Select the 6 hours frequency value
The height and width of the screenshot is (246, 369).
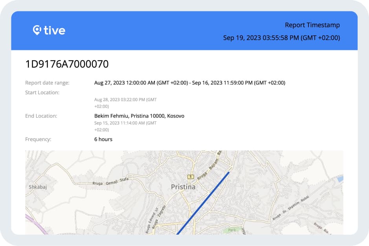[103, 140]
